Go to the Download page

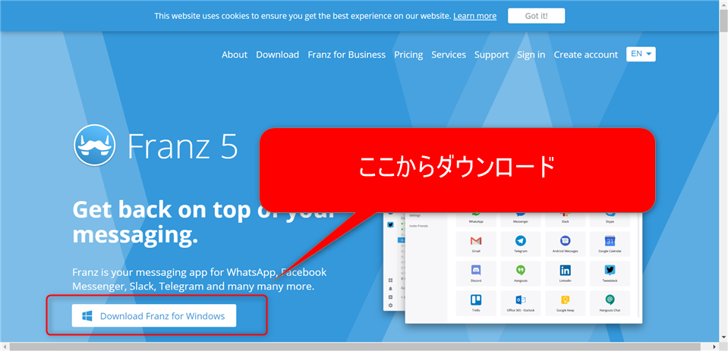tap(278, 55)
